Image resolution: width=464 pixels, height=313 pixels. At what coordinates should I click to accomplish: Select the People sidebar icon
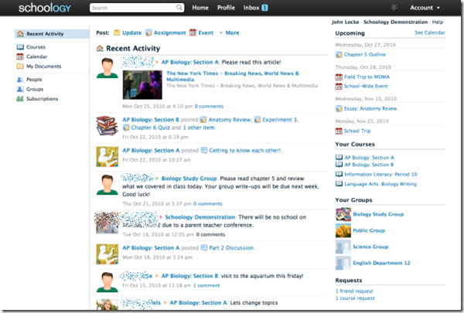(21, 80)
